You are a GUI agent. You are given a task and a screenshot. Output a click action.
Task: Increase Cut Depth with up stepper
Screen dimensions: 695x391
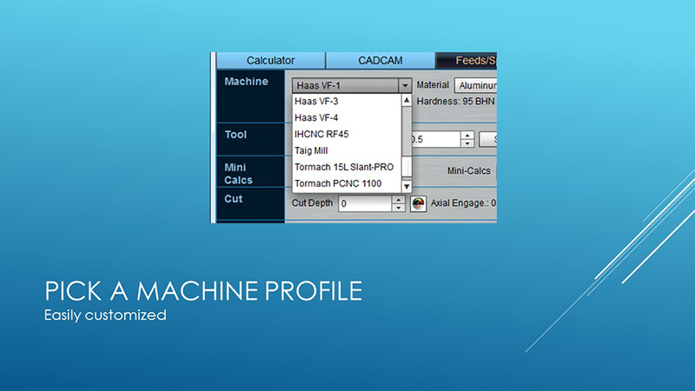(399, 200)
